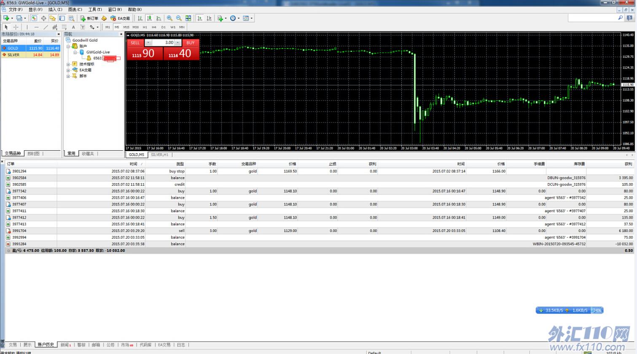Toggle the EA交易 auto trading button

tap(120, 18)
